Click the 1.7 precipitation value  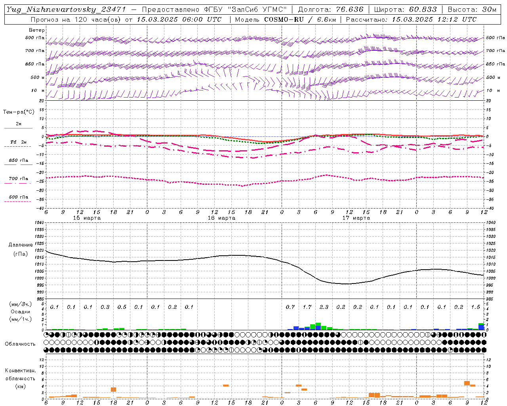[307, 307]
